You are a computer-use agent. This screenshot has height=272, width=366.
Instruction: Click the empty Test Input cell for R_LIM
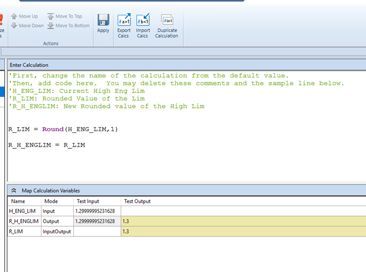(x=96, y=232)
